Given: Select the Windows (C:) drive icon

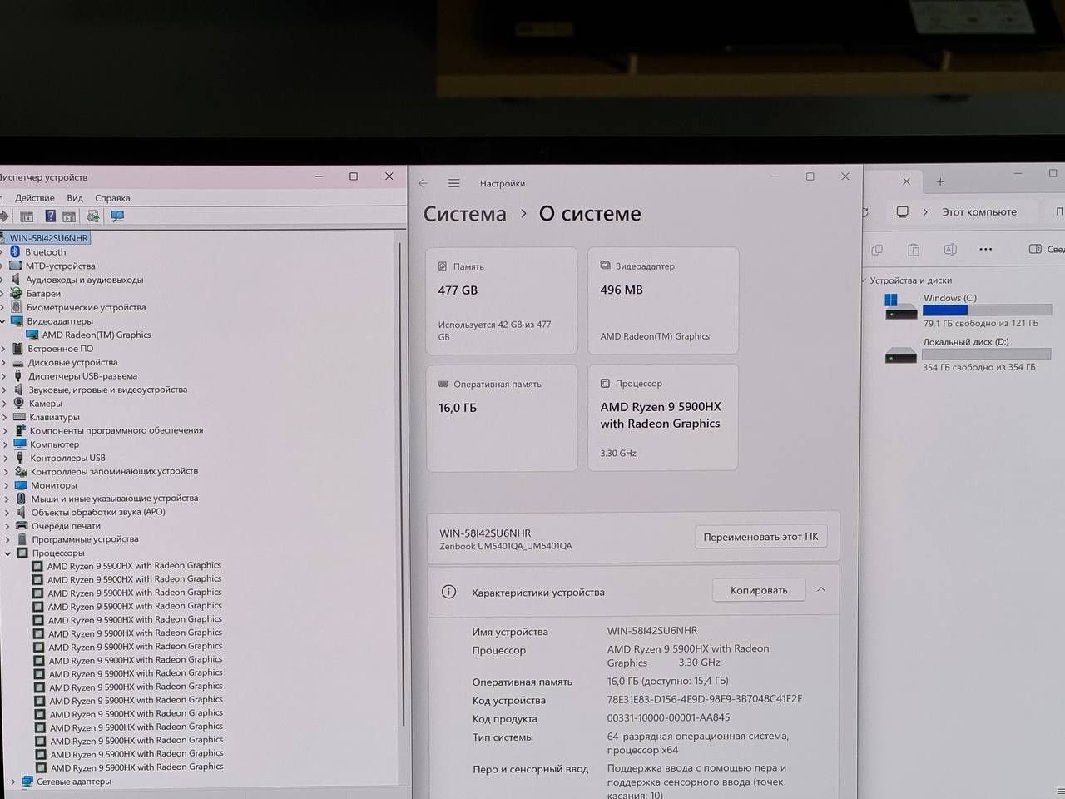Looking at the screenshot, I should tap(900, 307).
